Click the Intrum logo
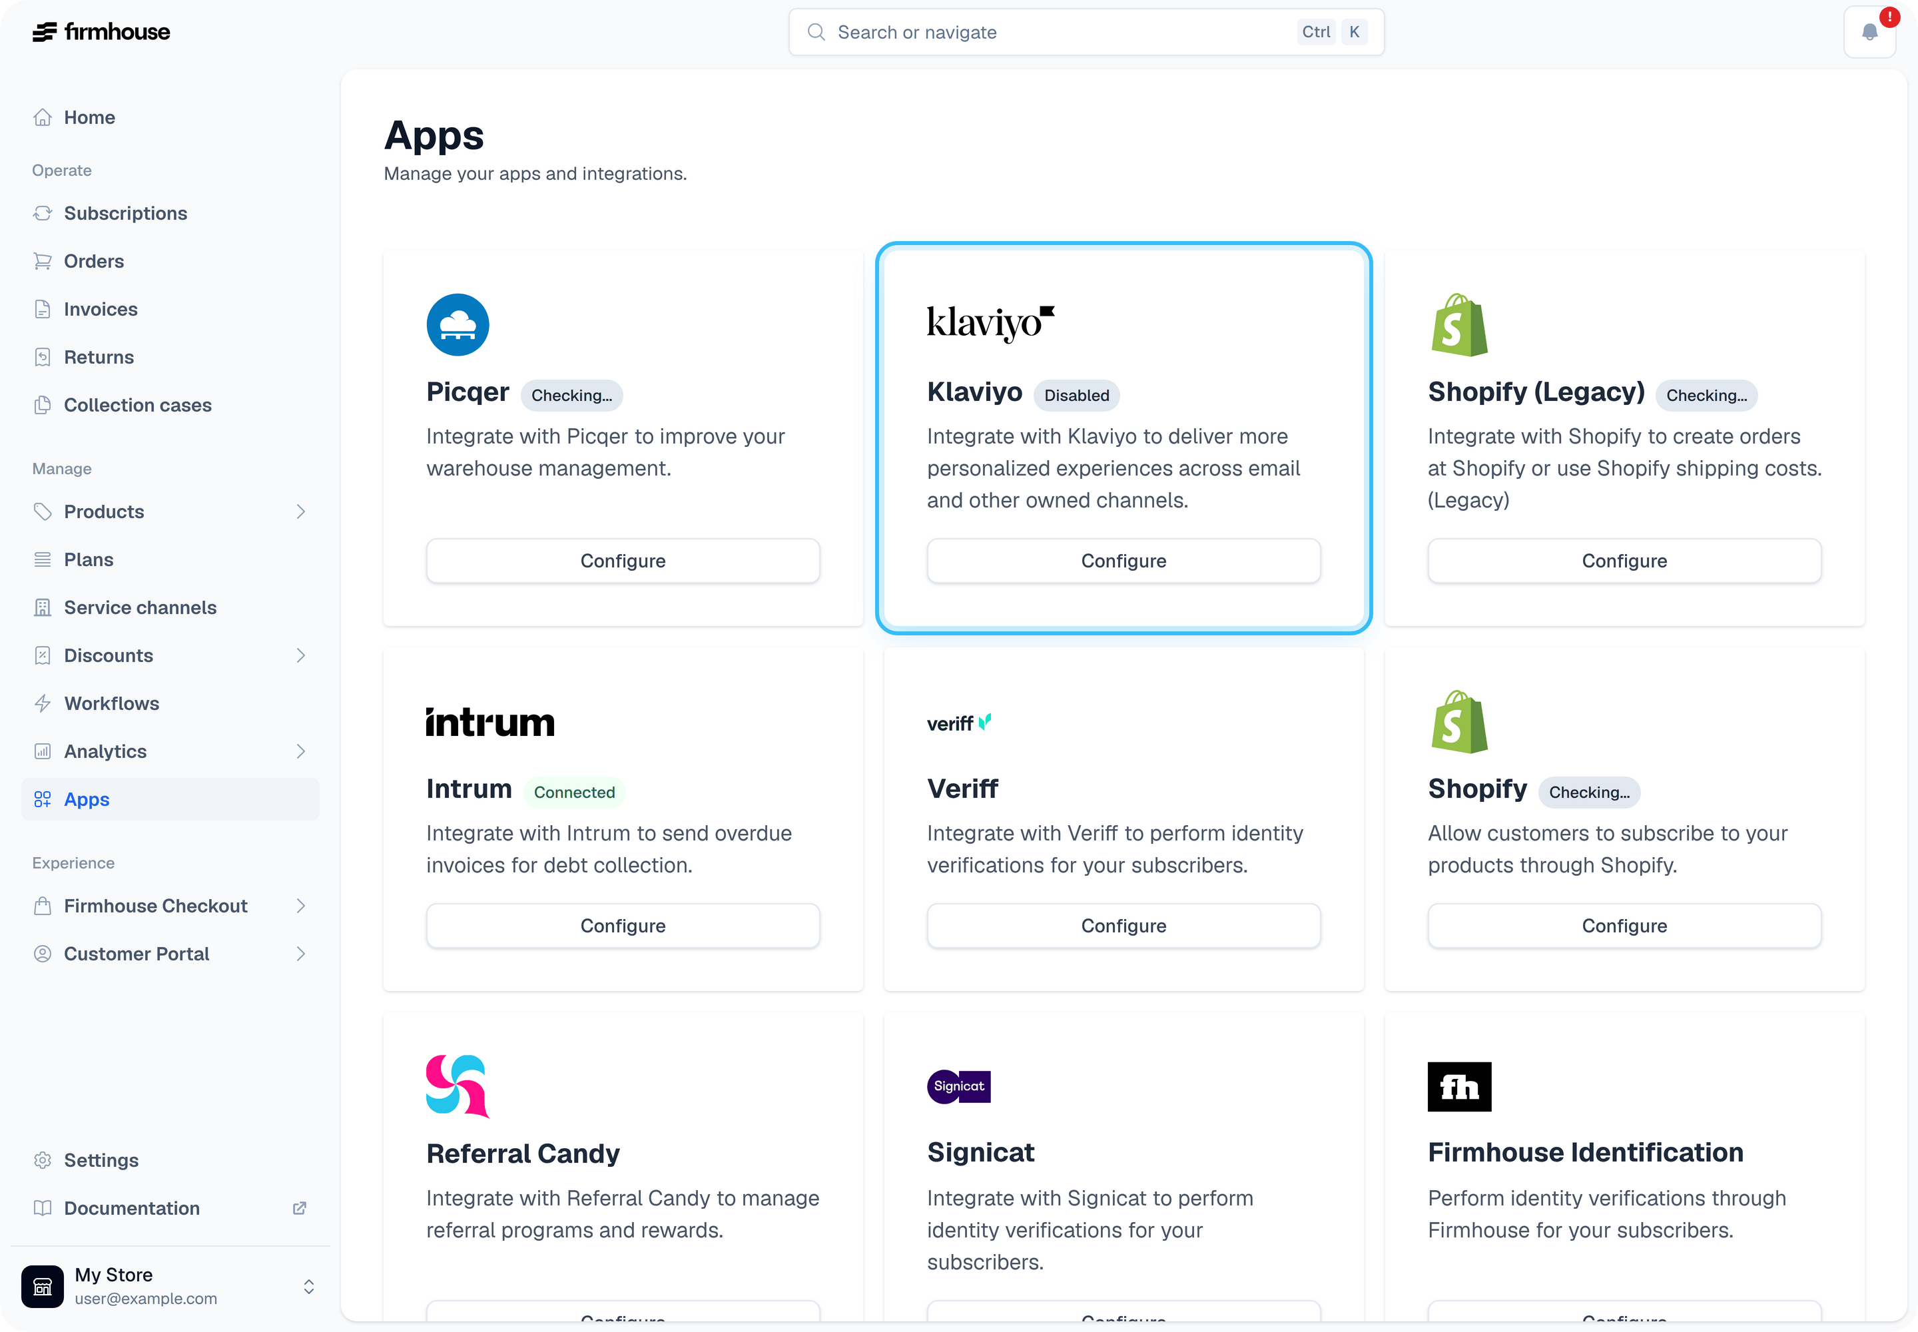Viewport: 1918px width, 1332px height. point(490,723)
